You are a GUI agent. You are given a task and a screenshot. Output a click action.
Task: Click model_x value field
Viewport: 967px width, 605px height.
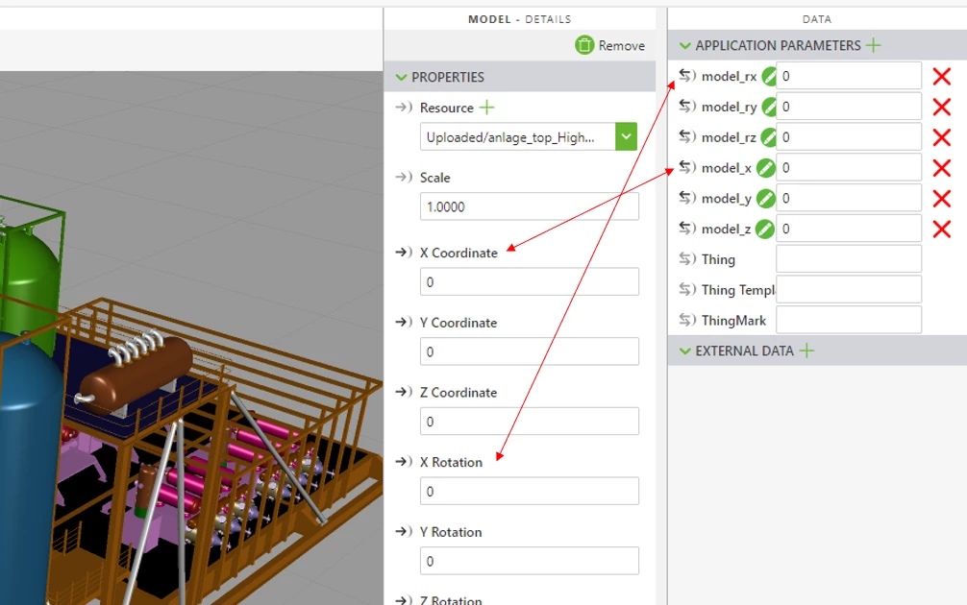(849, 167)
